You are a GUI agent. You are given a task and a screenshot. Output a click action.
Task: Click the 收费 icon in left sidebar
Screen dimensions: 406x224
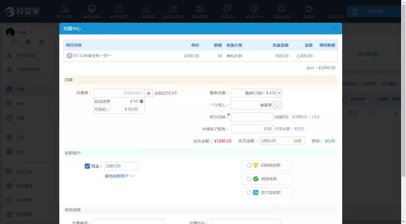(9, 89)
